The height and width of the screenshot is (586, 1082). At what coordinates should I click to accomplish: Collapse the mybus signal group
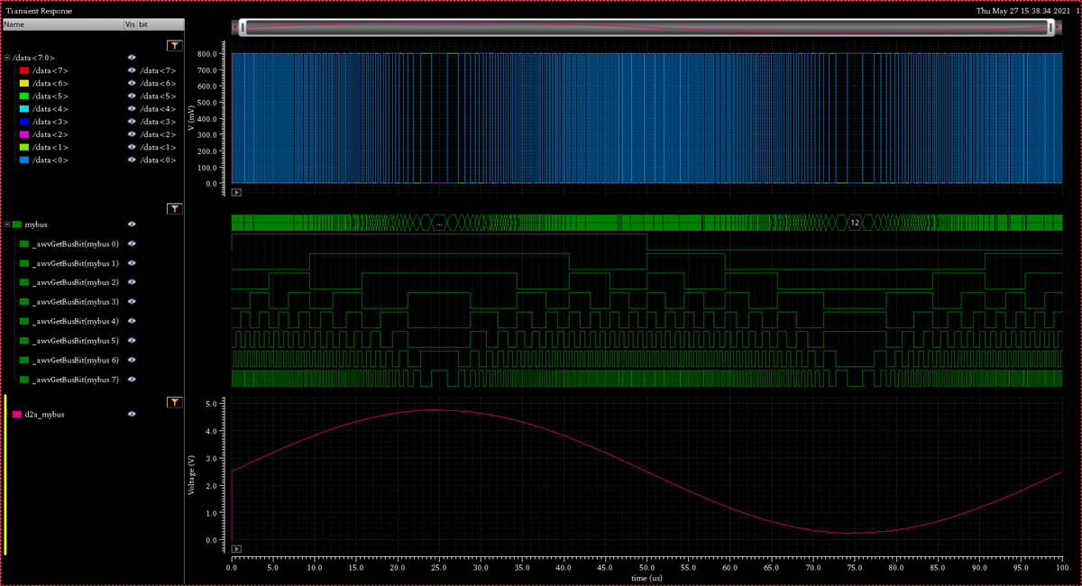pyautogui.click(x=7, y=224)
